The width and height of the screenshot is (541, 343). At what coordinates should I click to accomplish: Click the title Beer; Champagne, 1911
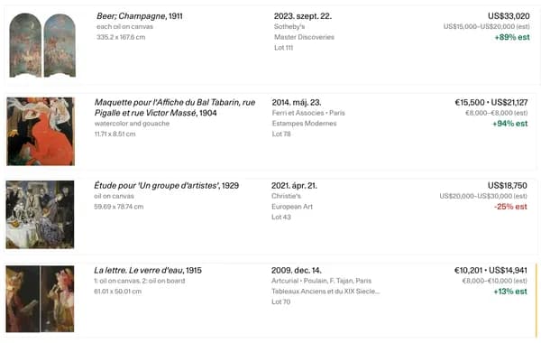tap(140, 16)
